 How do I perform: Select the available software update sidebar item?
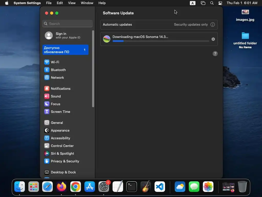pyautogui.click(x=65, y=50)
